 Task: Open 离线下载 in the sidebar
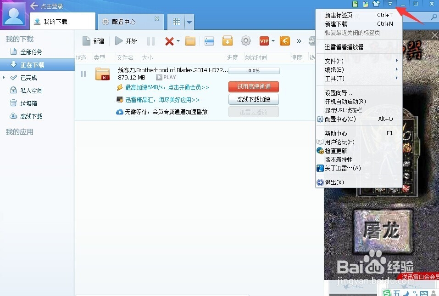click(x=38, y=116)
